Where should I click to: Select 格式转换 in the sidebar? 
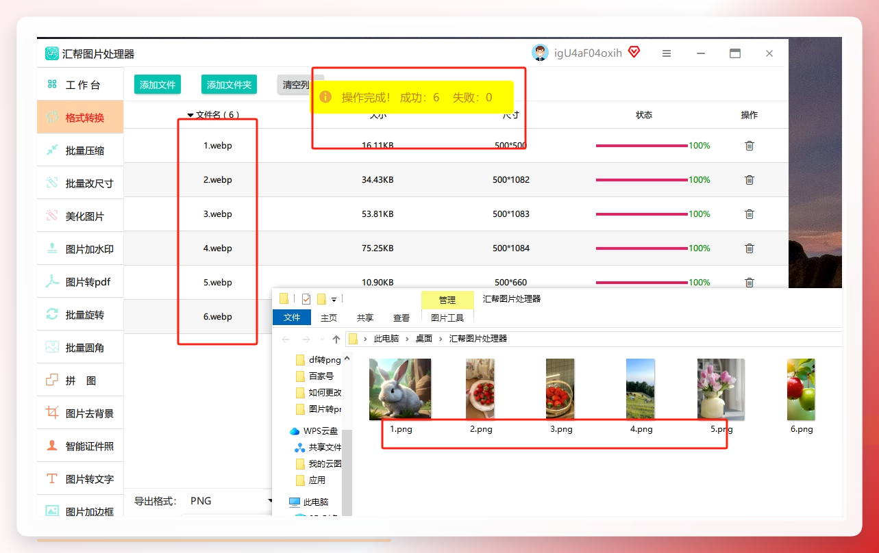[x=80, y=118]
